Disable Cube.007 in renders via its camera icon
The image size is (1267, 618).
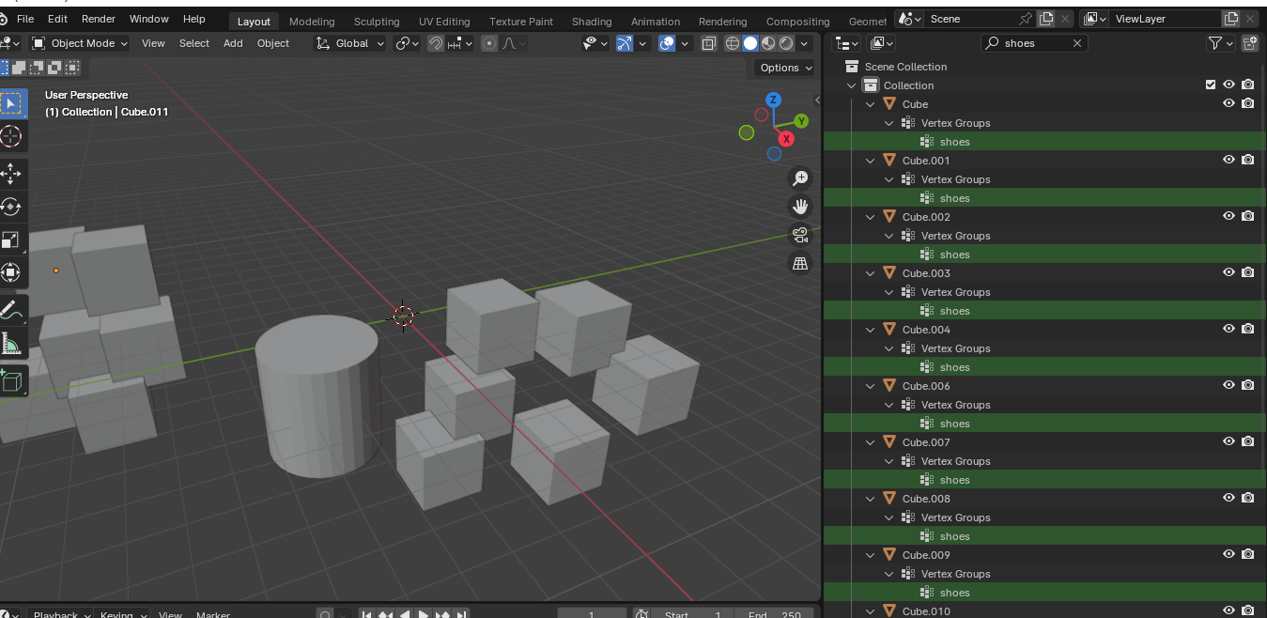tap(1247, 442)
